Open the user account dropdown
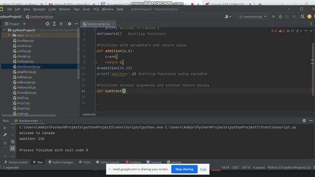The width and height of the screenshot is (315, 177). coord(228,17)
